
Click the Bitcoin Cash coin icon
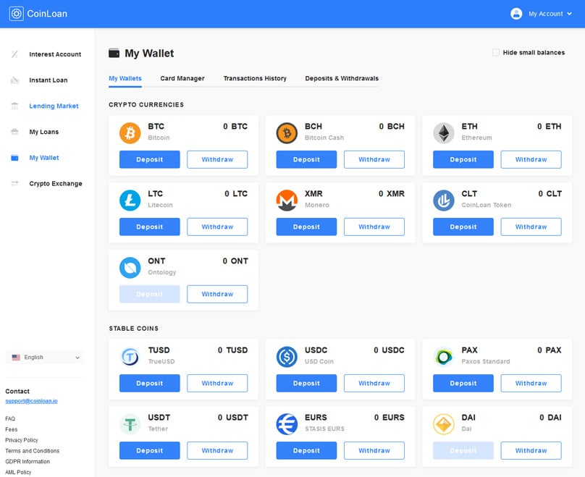[287, 133]
